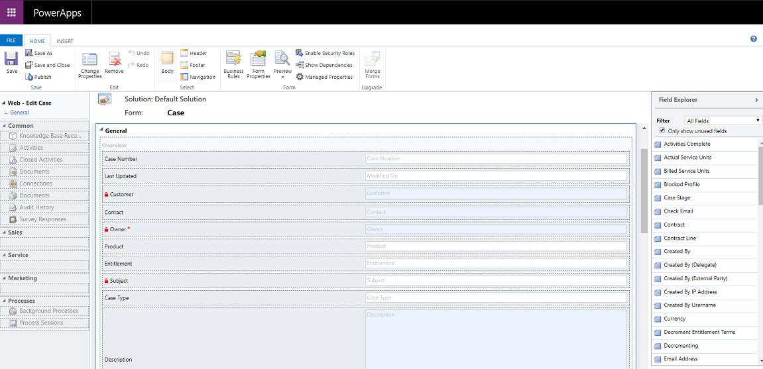The width and height of the screenshot is (763, 369).
Task: Select the Footer area
Action: pos(193,65)
